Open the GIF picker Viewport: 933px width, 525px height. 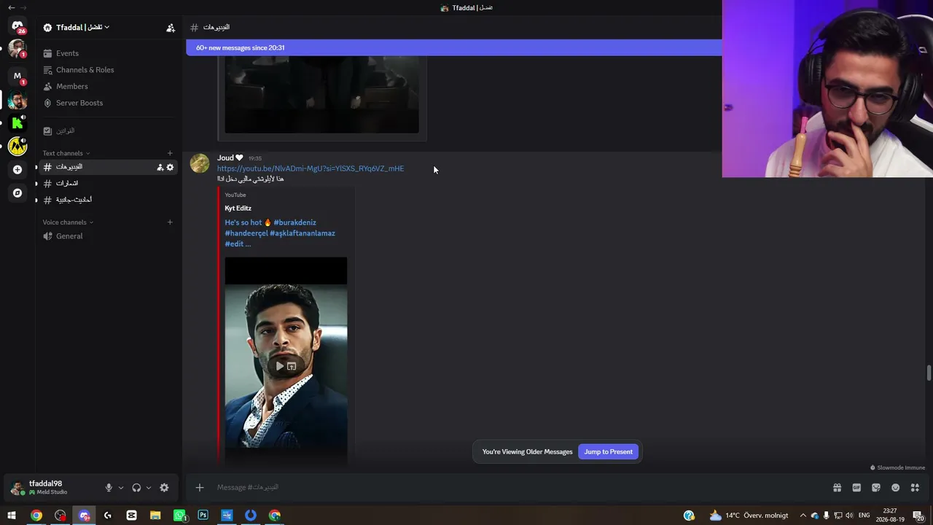tap(856, 488)
